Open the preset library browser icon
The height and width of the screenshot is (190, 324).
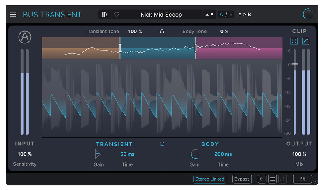point(105,15)
